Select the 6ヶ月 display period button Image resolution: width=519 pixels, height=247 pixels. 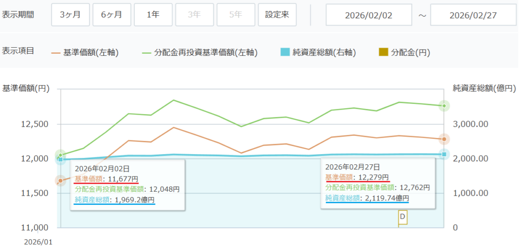[x=112, y=15]
